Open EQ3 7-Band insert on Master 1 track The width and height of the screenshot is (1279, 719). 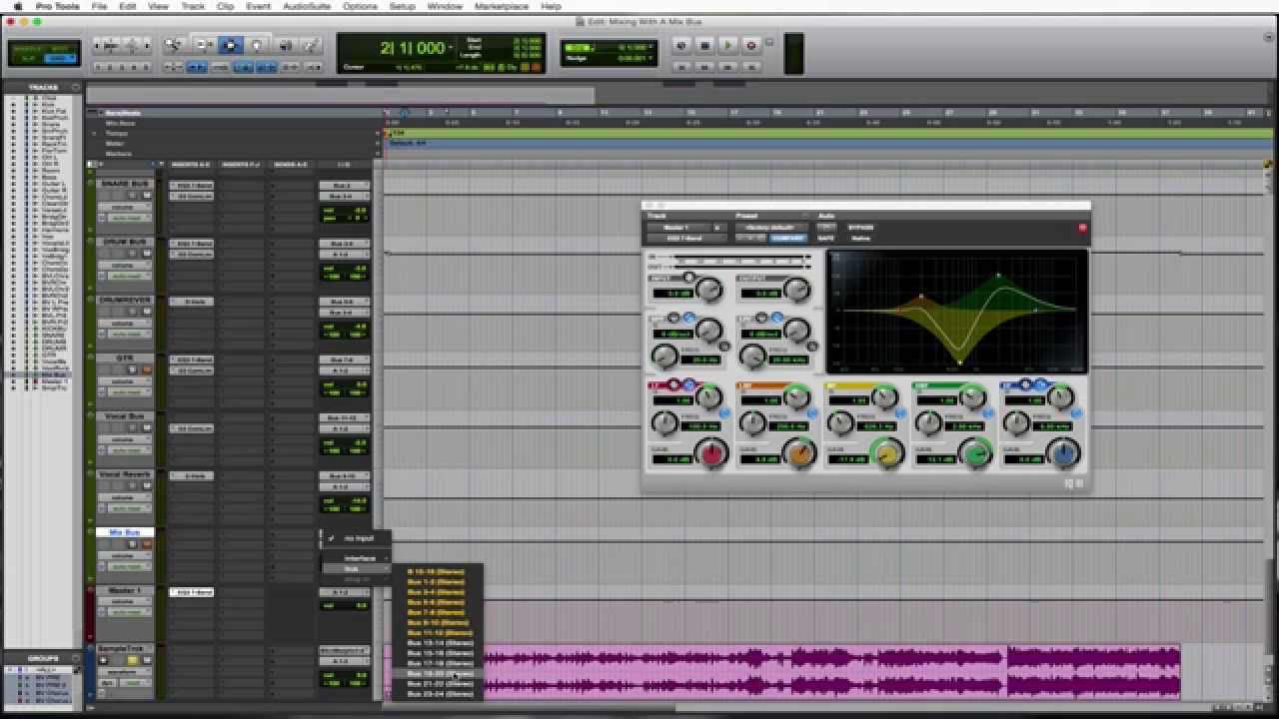coord(191,592)
